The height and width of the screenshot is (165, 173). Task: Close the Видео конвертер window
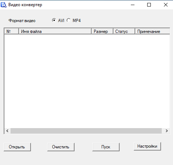click(x=166, y=5)
